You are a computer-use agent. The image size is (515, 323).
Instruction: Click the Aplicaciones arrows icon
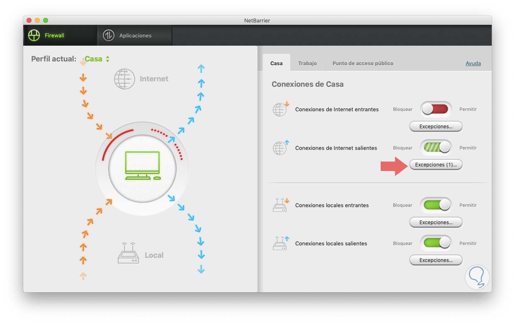(108, 35)
